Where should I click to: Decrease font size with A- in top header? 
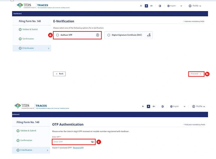[x=141, y=6]
